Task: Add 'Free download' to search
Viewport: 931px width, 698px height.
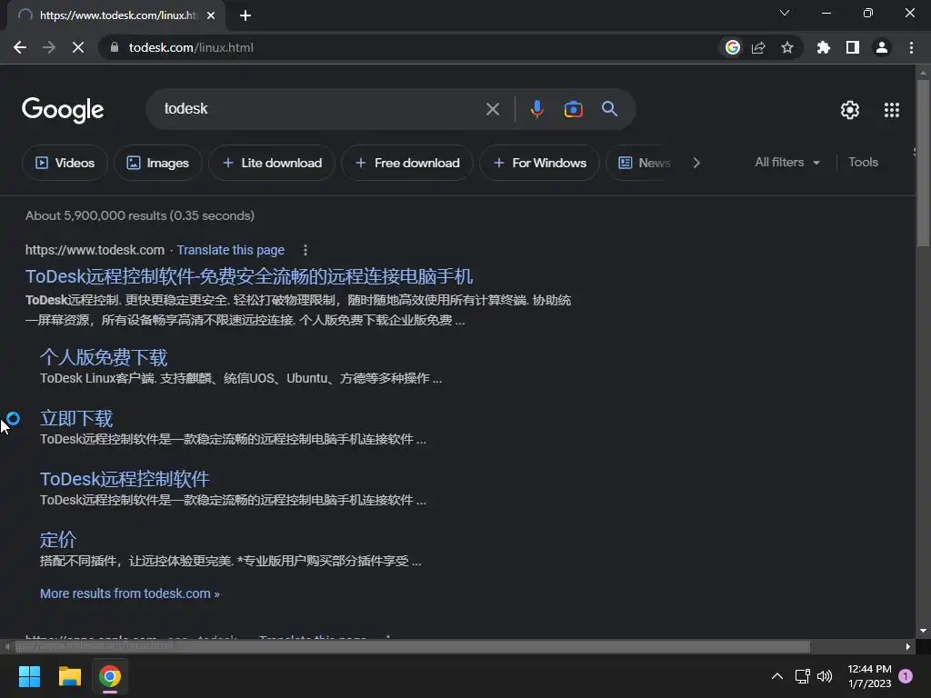Action: click(407, 163)
